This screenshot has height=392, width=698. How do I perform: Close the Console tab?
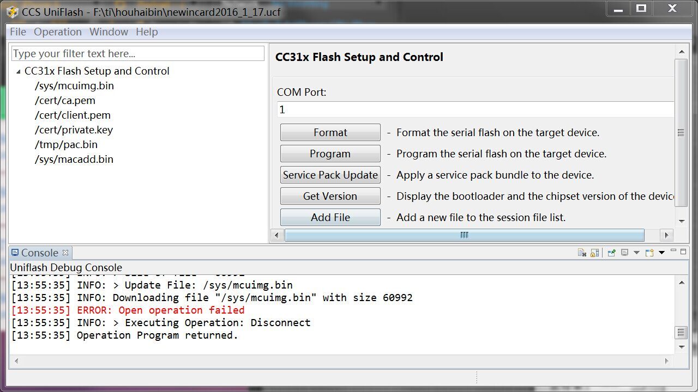[x=65, y=253]
